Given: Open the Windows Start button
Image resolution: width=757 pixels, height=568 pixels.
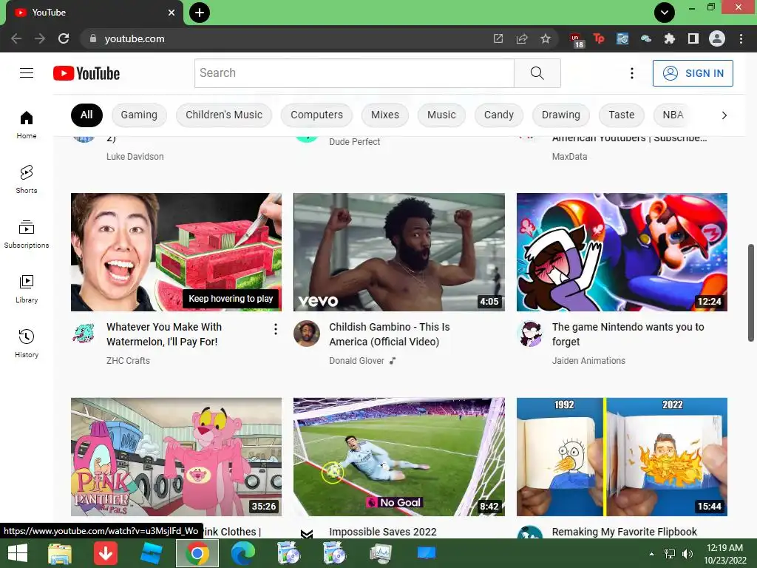Looking at the screenshot, I should click(18, 553).
